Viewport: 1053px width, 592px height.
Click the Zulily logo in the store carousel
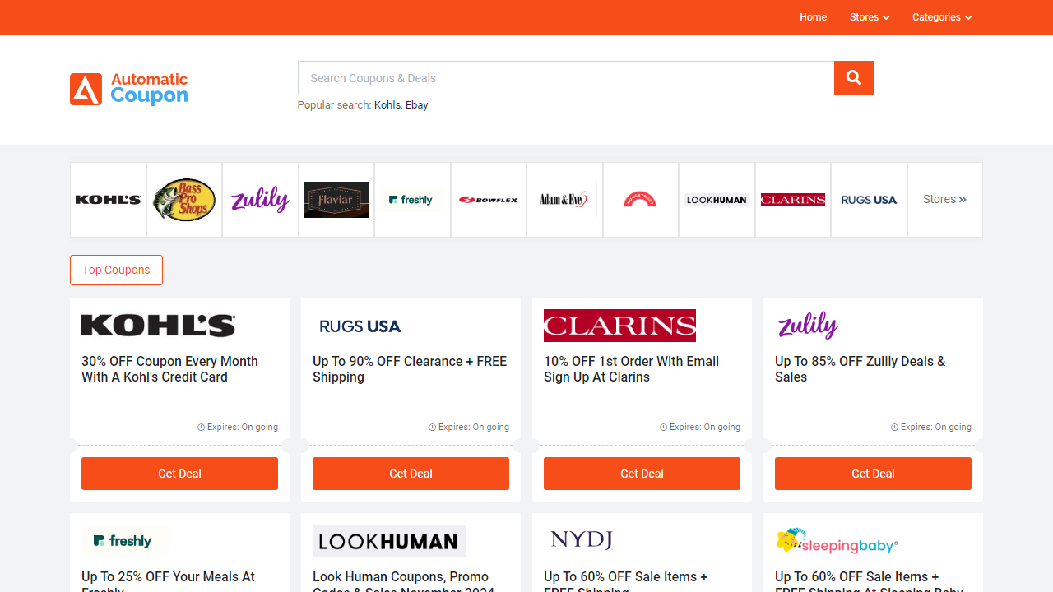click(x=260, y=199)
